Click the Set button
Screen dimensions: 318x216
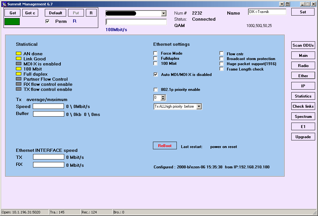point(303,12)
